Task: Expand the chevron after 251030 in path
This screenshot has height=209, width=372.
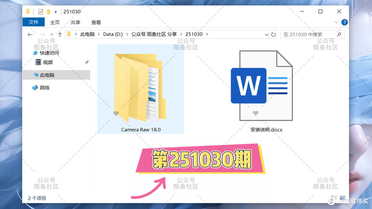Action: (207, 34)
